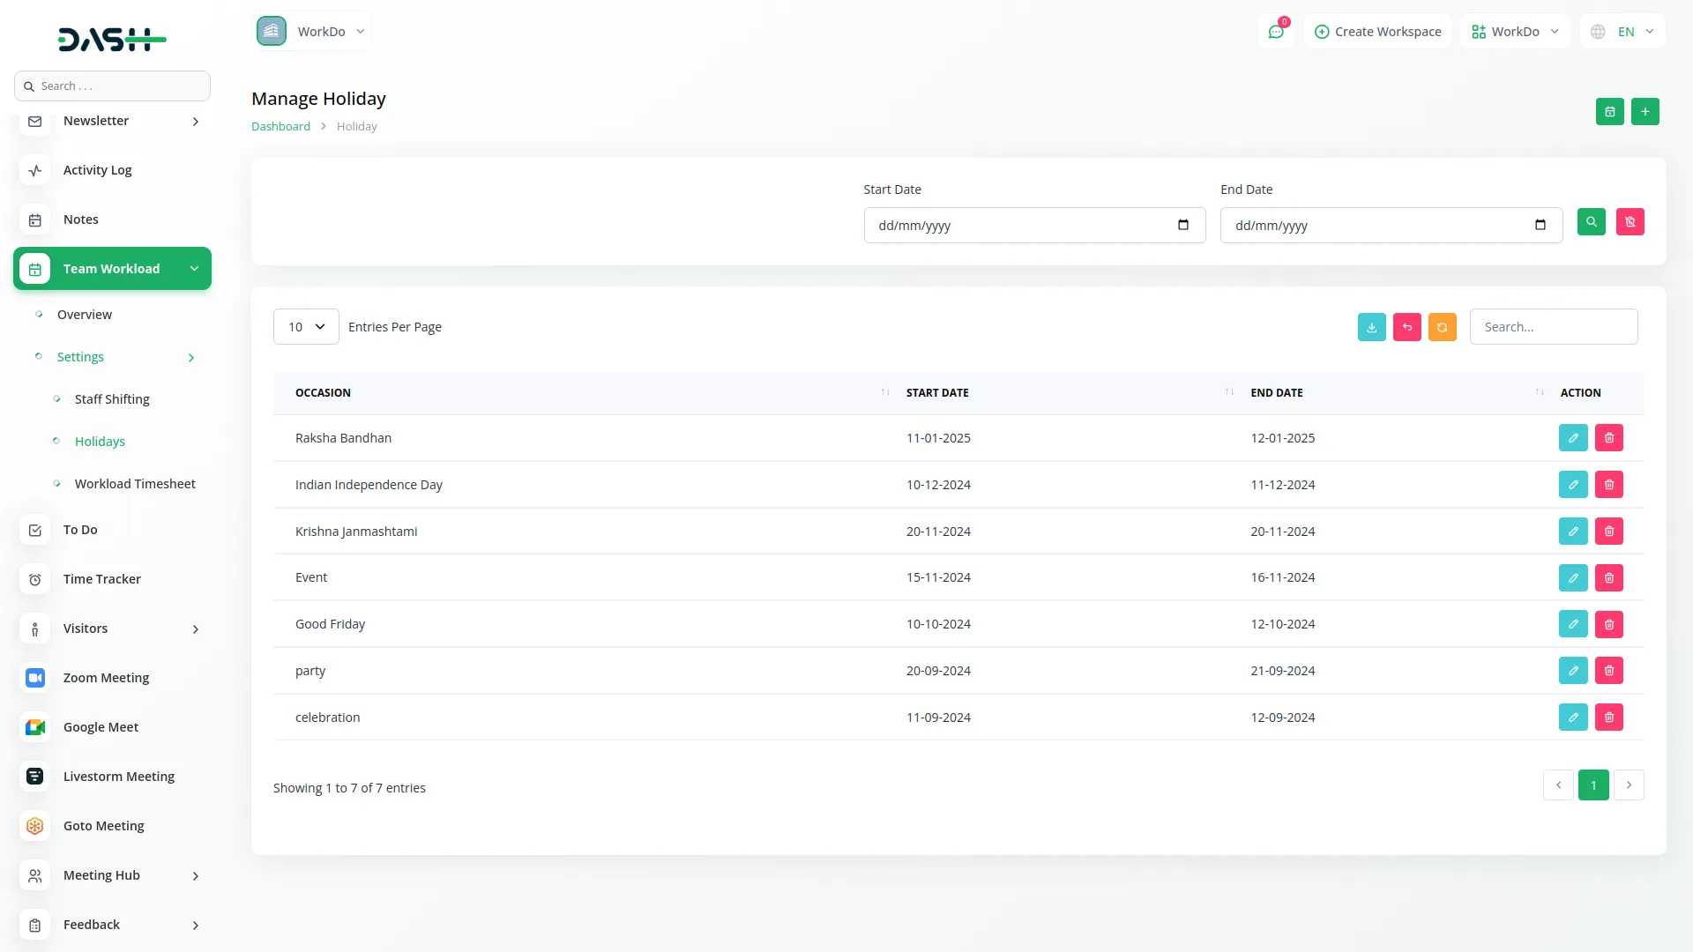This screenshot has width=1693, height=952.
Task: Click the orange refresh icon
Action: click(1442, 326)
